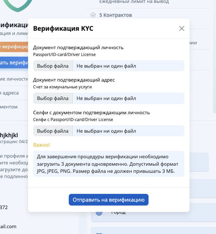The image size is (216, 234).
Task: Click selfie 'Не выбран ни один файл' field
Action: click(128, 131)
